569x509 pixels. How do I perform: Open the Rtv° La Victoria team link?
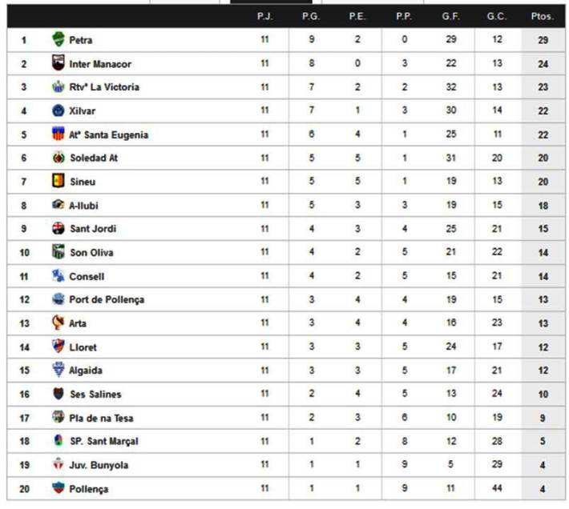tap(104, 87)
